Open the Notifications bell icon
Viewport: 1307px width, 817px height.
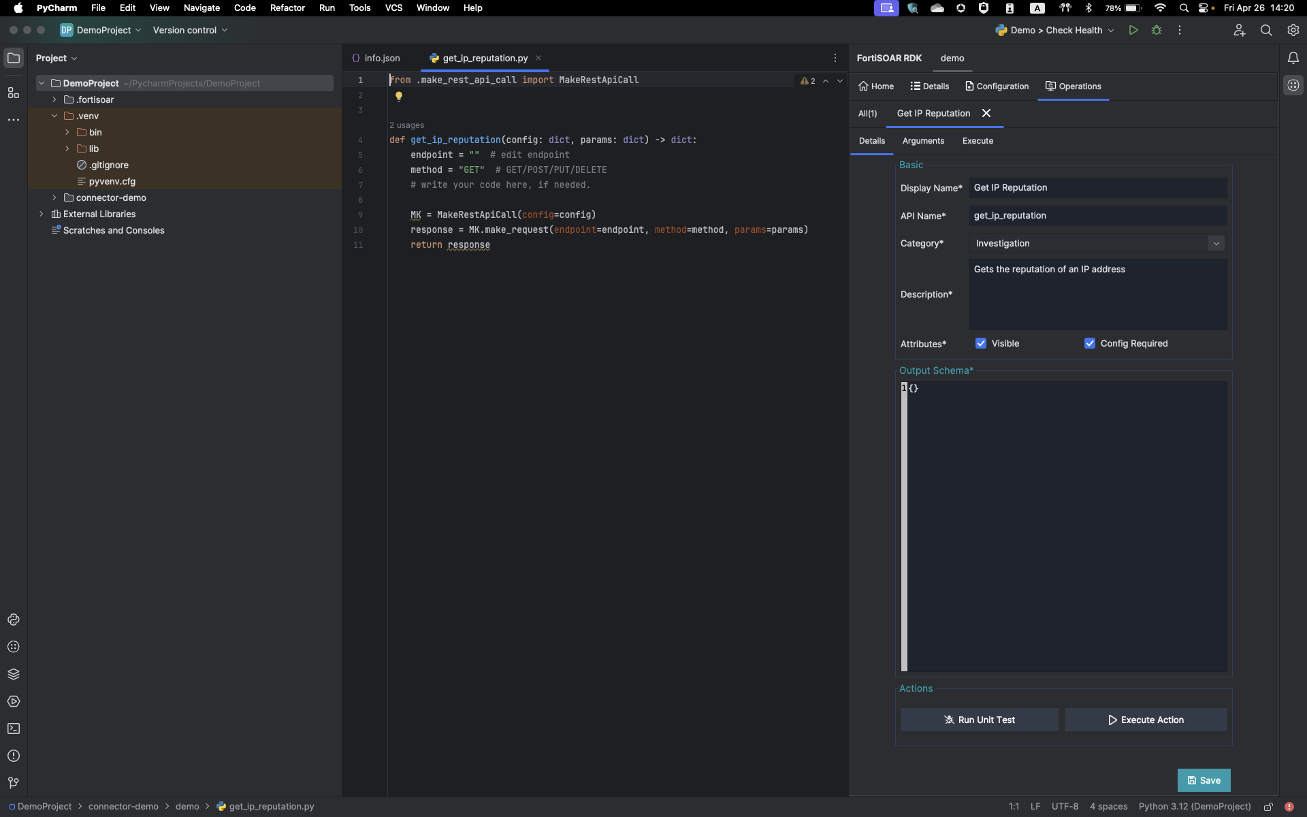[1293, 58]
